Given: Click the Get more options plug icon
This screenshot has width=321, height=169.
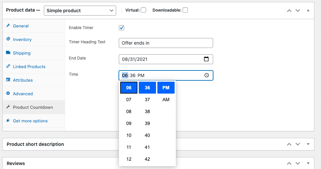Looking at the screenshot, I should (8, 120).
